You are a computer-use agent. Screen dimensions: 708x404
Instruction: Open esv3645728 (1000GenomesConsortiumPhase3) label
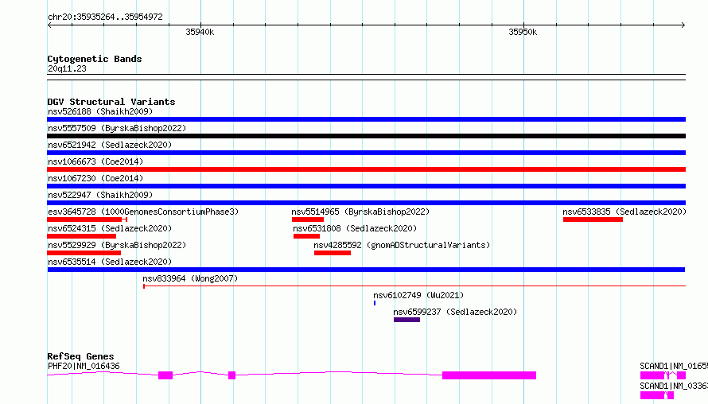tap(143, 212)
